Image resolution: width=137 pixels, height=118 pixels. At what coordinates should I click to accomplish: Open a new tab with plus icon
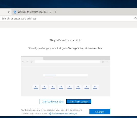(x=56, y=12)
